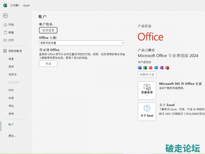This screenshot has width=205, height=154.
Task: Open 获取加载项 (Get Add-ins)
Action: pyautogui.click(x=15, y=51)
